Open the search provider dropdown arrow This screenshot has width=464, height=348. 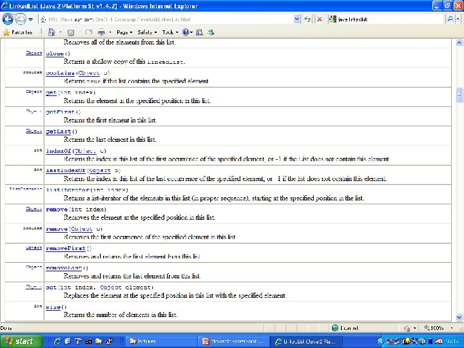(x=458, y=19)
